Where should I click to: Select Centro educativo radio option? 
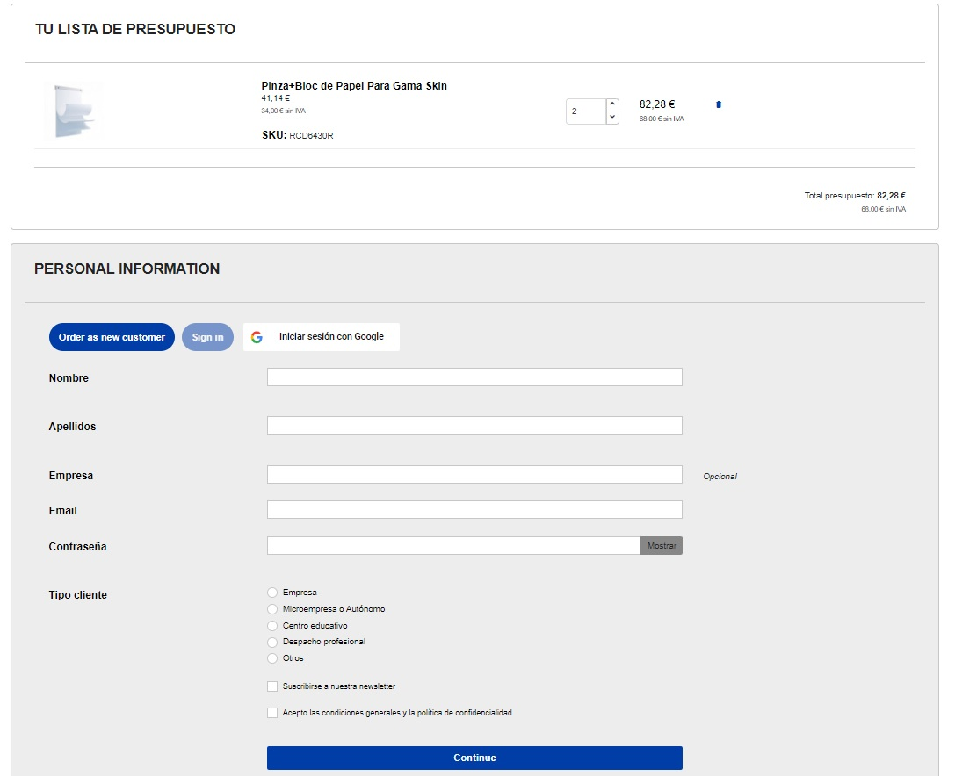pyautogui.click(x=272, y=626)
